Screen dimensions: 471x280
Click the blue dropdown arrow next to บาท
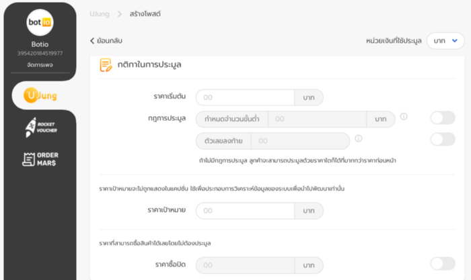pyautogui.click(x=455, y=40)
